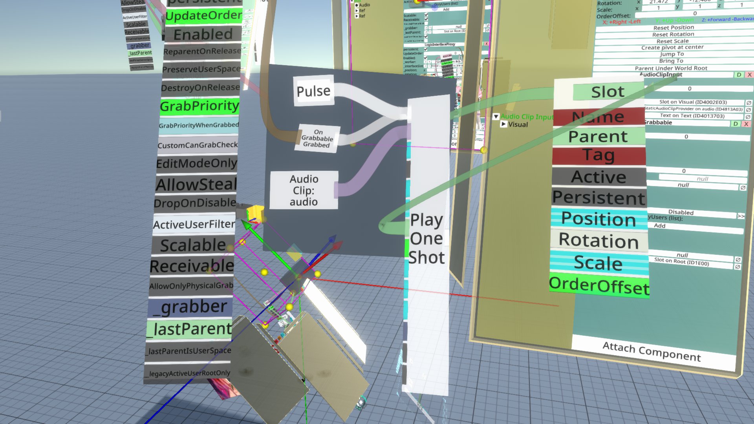Viewport: 754px width, 424px height.
Task: Select the Audio slot in hierarchy
Action: (x=364, y=5)
